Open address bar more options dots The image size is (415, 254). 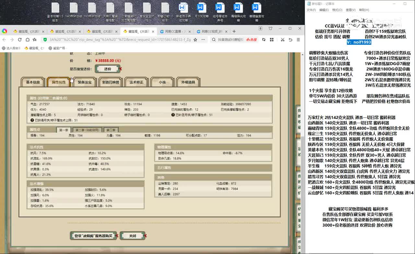203,40
